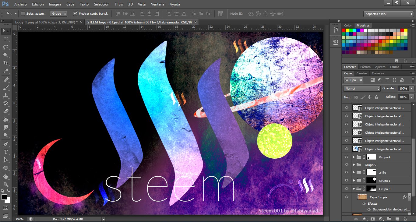Select the Magic Wand tool
The width and height of the screenshot is (416, 222).
(6, 55)
